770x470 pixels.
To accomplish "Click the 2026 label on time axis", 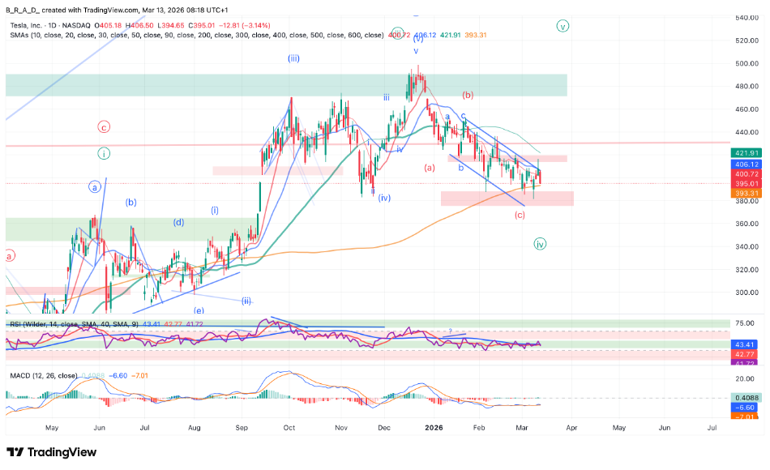I will pos(435,426).
